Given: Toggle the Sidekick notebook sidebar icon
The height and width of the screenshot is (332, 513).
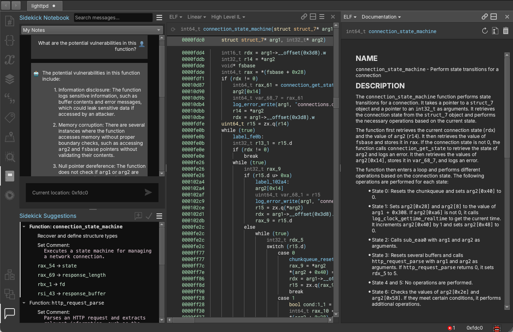Looking at the screenshot, I should point(10,176).
